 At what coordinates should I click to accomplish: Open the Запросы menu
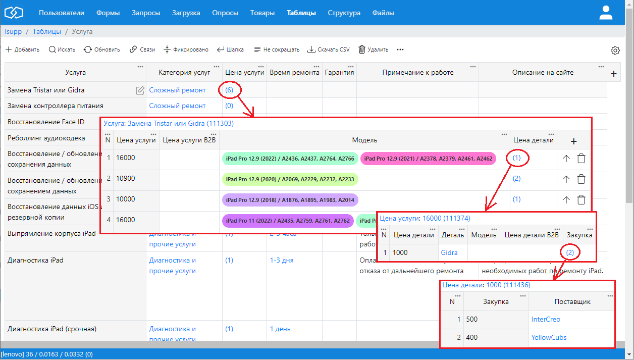point(146,13)
